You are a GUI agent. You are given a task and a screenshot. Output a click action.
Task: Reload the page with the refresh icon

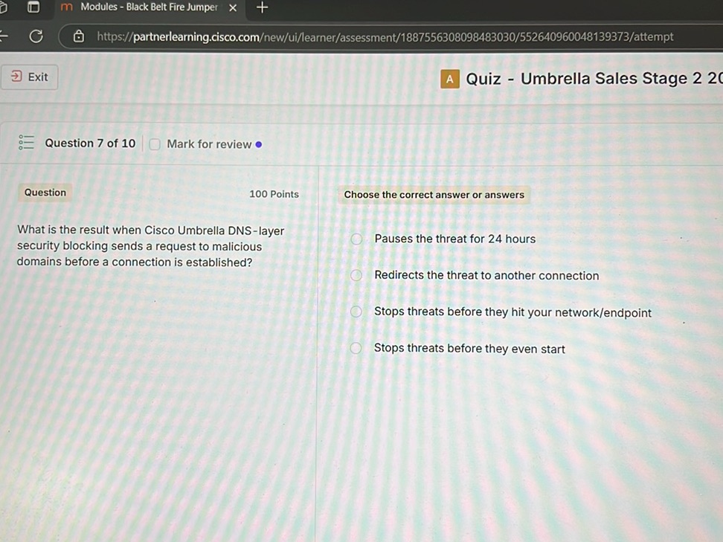tap(35, 36)
